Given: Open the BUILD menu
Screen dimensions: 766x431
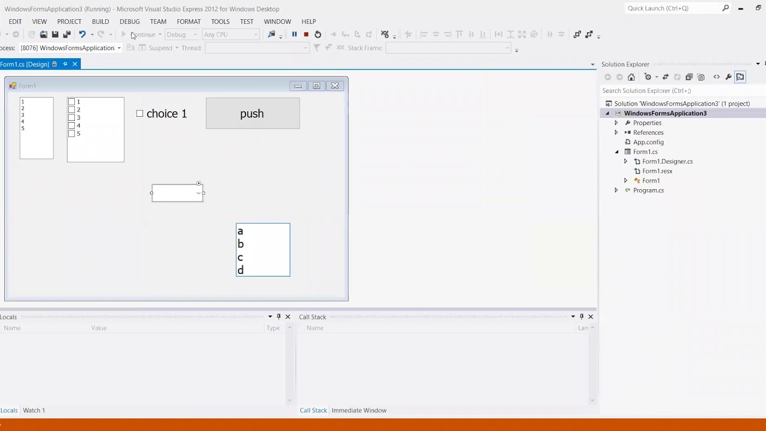Looking at the screenshot, I should [101, 22].
